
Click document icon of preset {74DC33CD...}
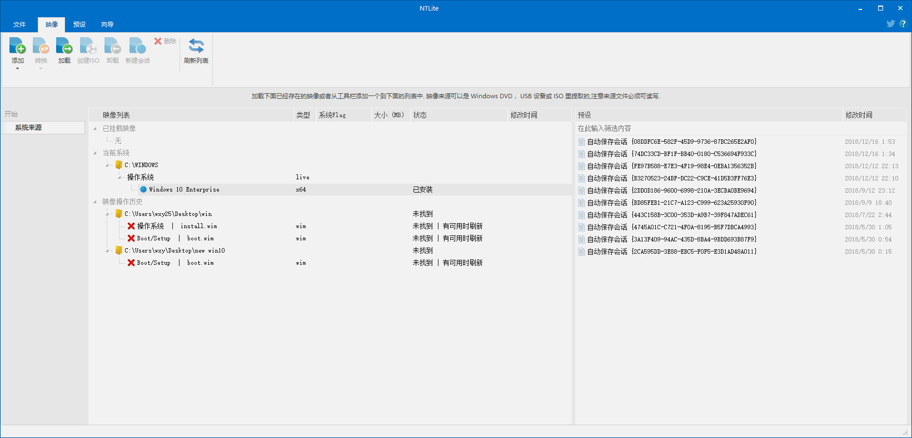click(x=581, y=154)
